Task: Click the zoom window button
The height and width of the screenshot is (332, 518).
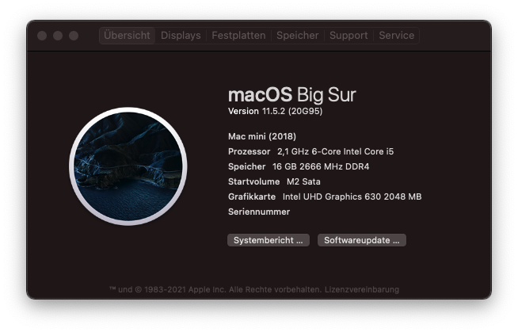Action: pos(74,36)
